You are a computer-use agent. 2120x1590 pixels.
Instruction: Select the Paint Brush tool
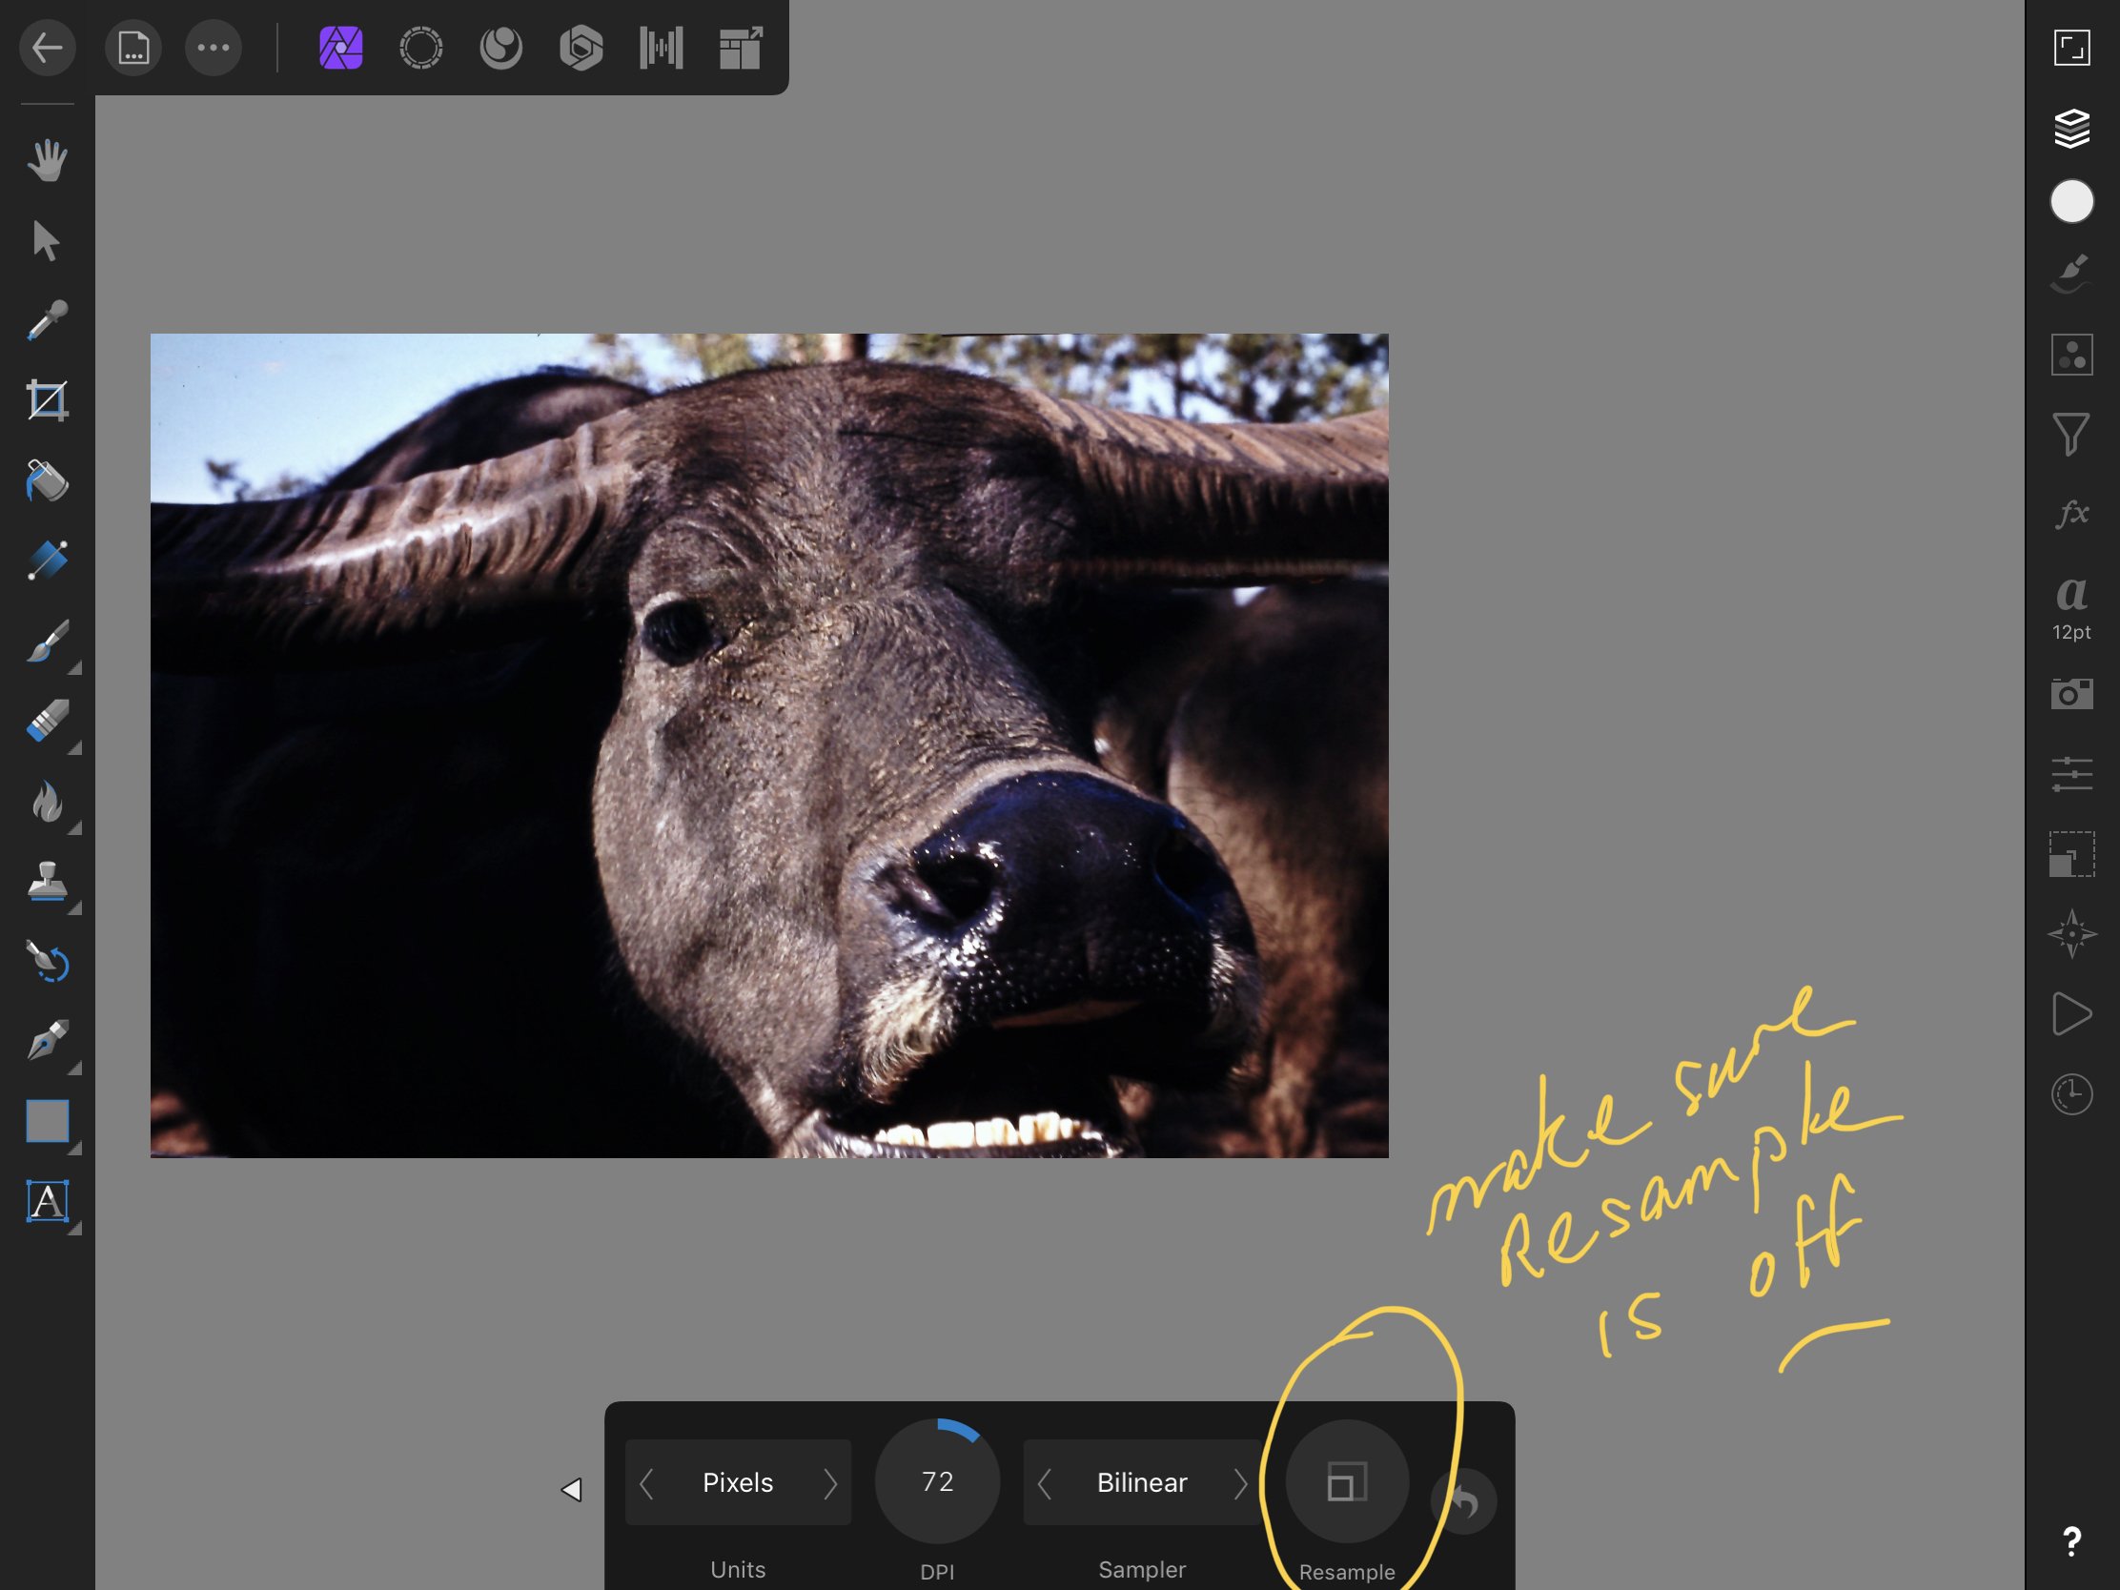point(47,641)
